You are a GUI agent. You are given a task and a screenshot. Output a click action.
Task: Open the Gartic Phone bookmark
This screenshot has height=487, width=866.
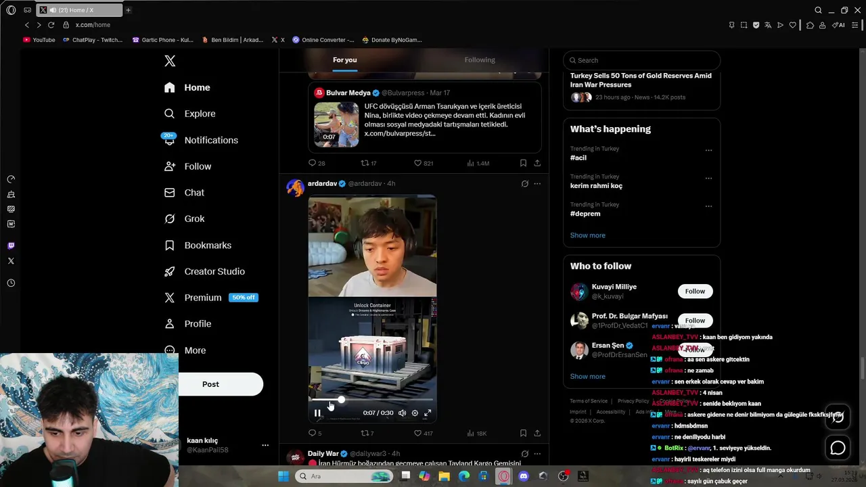tap(163, 40)
